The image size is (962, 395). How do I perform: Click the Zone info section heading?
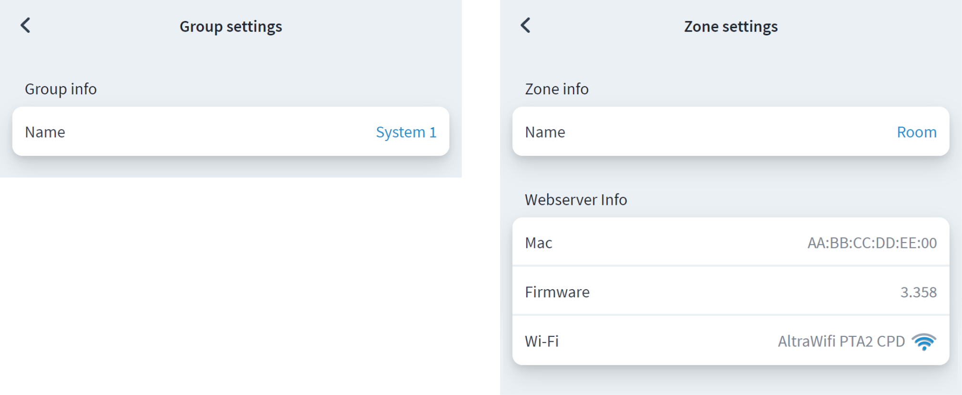click(556, 89)
